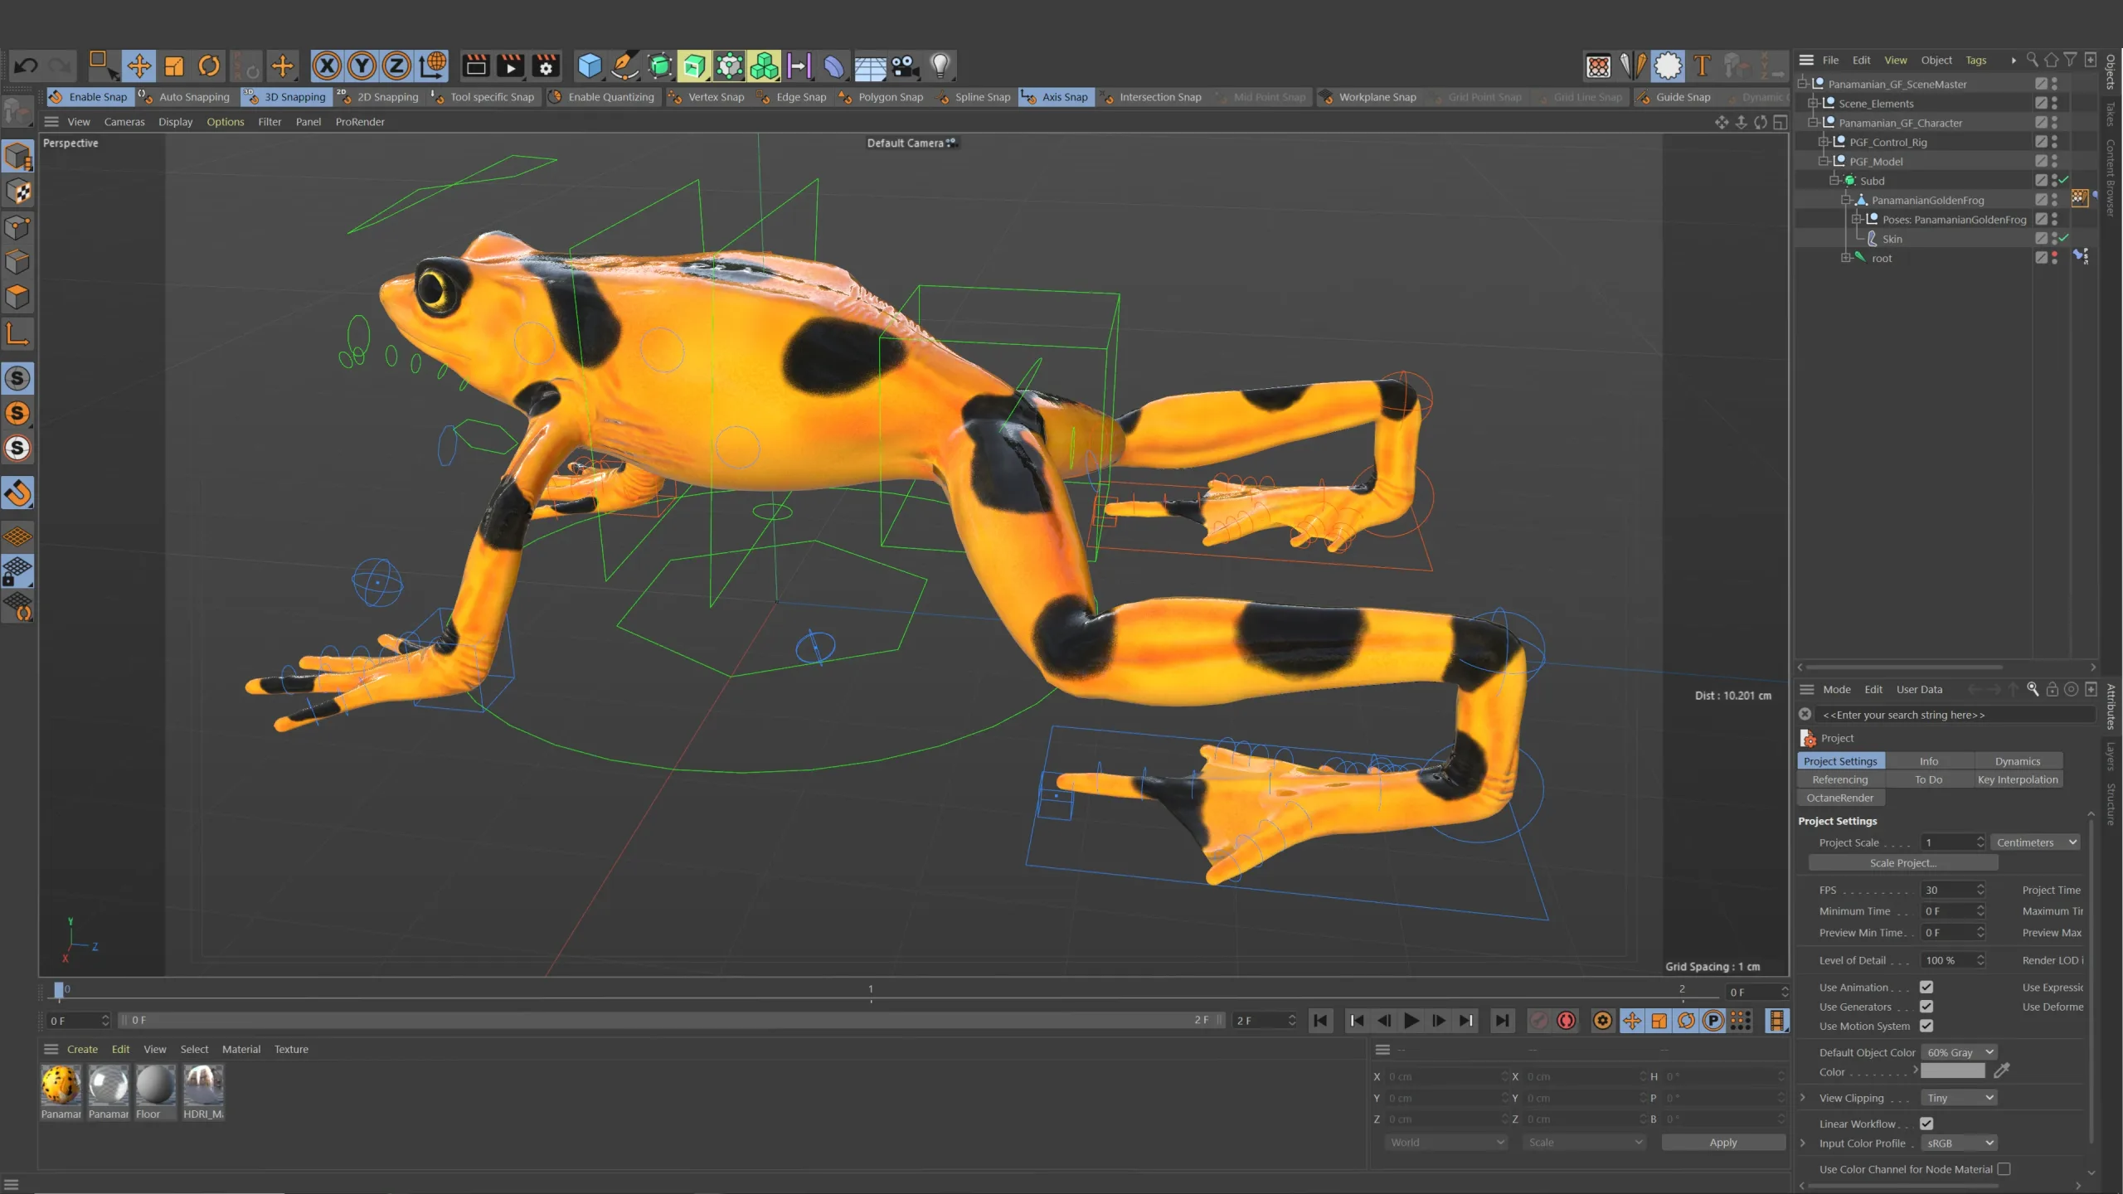Toggle Linear Workflow checkbox
The height and width of the screenshot is (1194, 2123).
(x=1926, y=1124)
